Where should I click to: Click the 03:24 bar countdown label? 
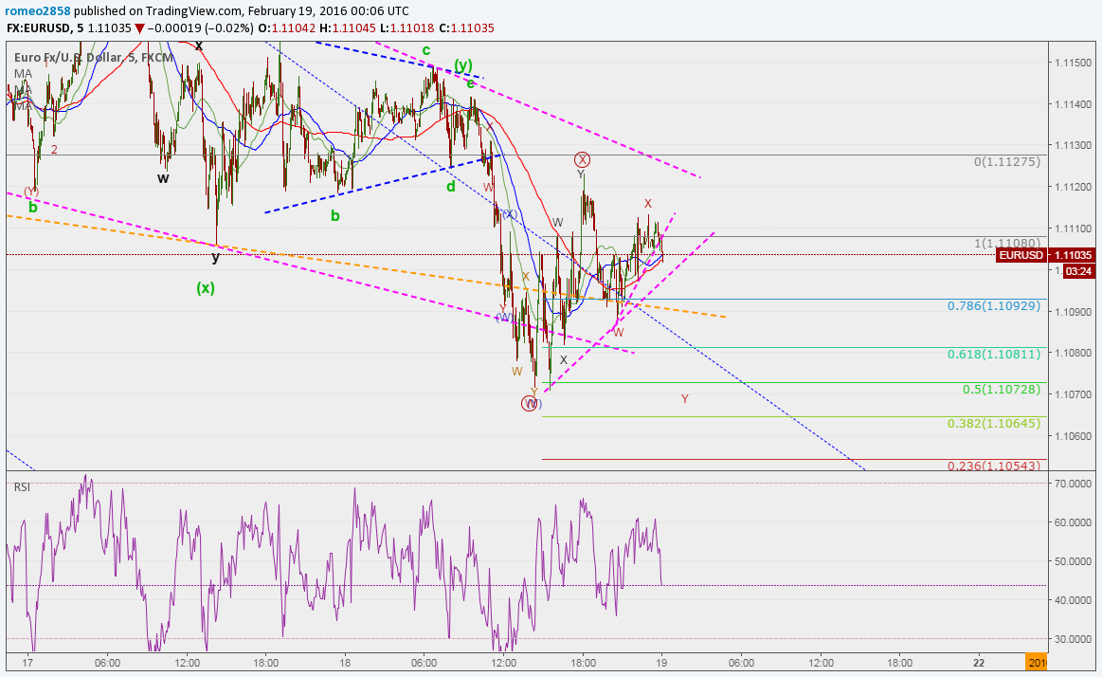pyautogui.click(x=1078, y=271)
